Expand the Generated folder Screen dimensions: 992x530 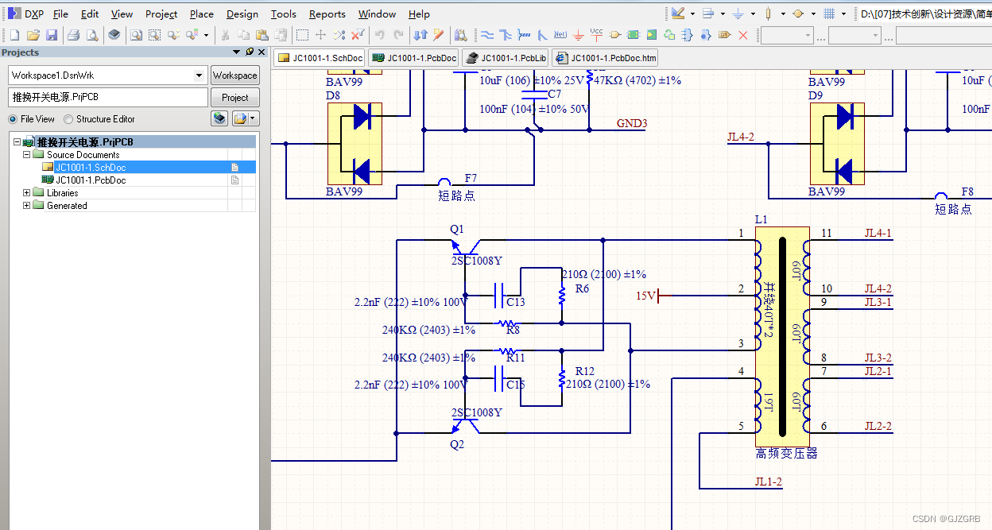coord(25,205)
